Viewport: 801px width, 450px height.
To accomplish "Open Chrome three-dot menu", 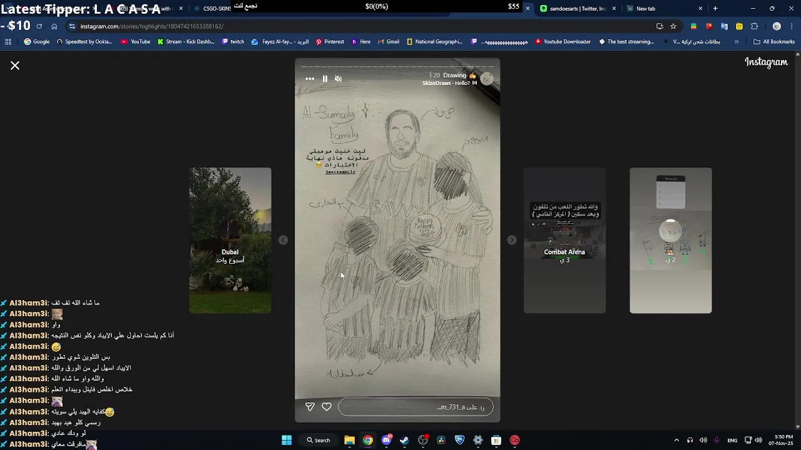I will tap(792, 26).
